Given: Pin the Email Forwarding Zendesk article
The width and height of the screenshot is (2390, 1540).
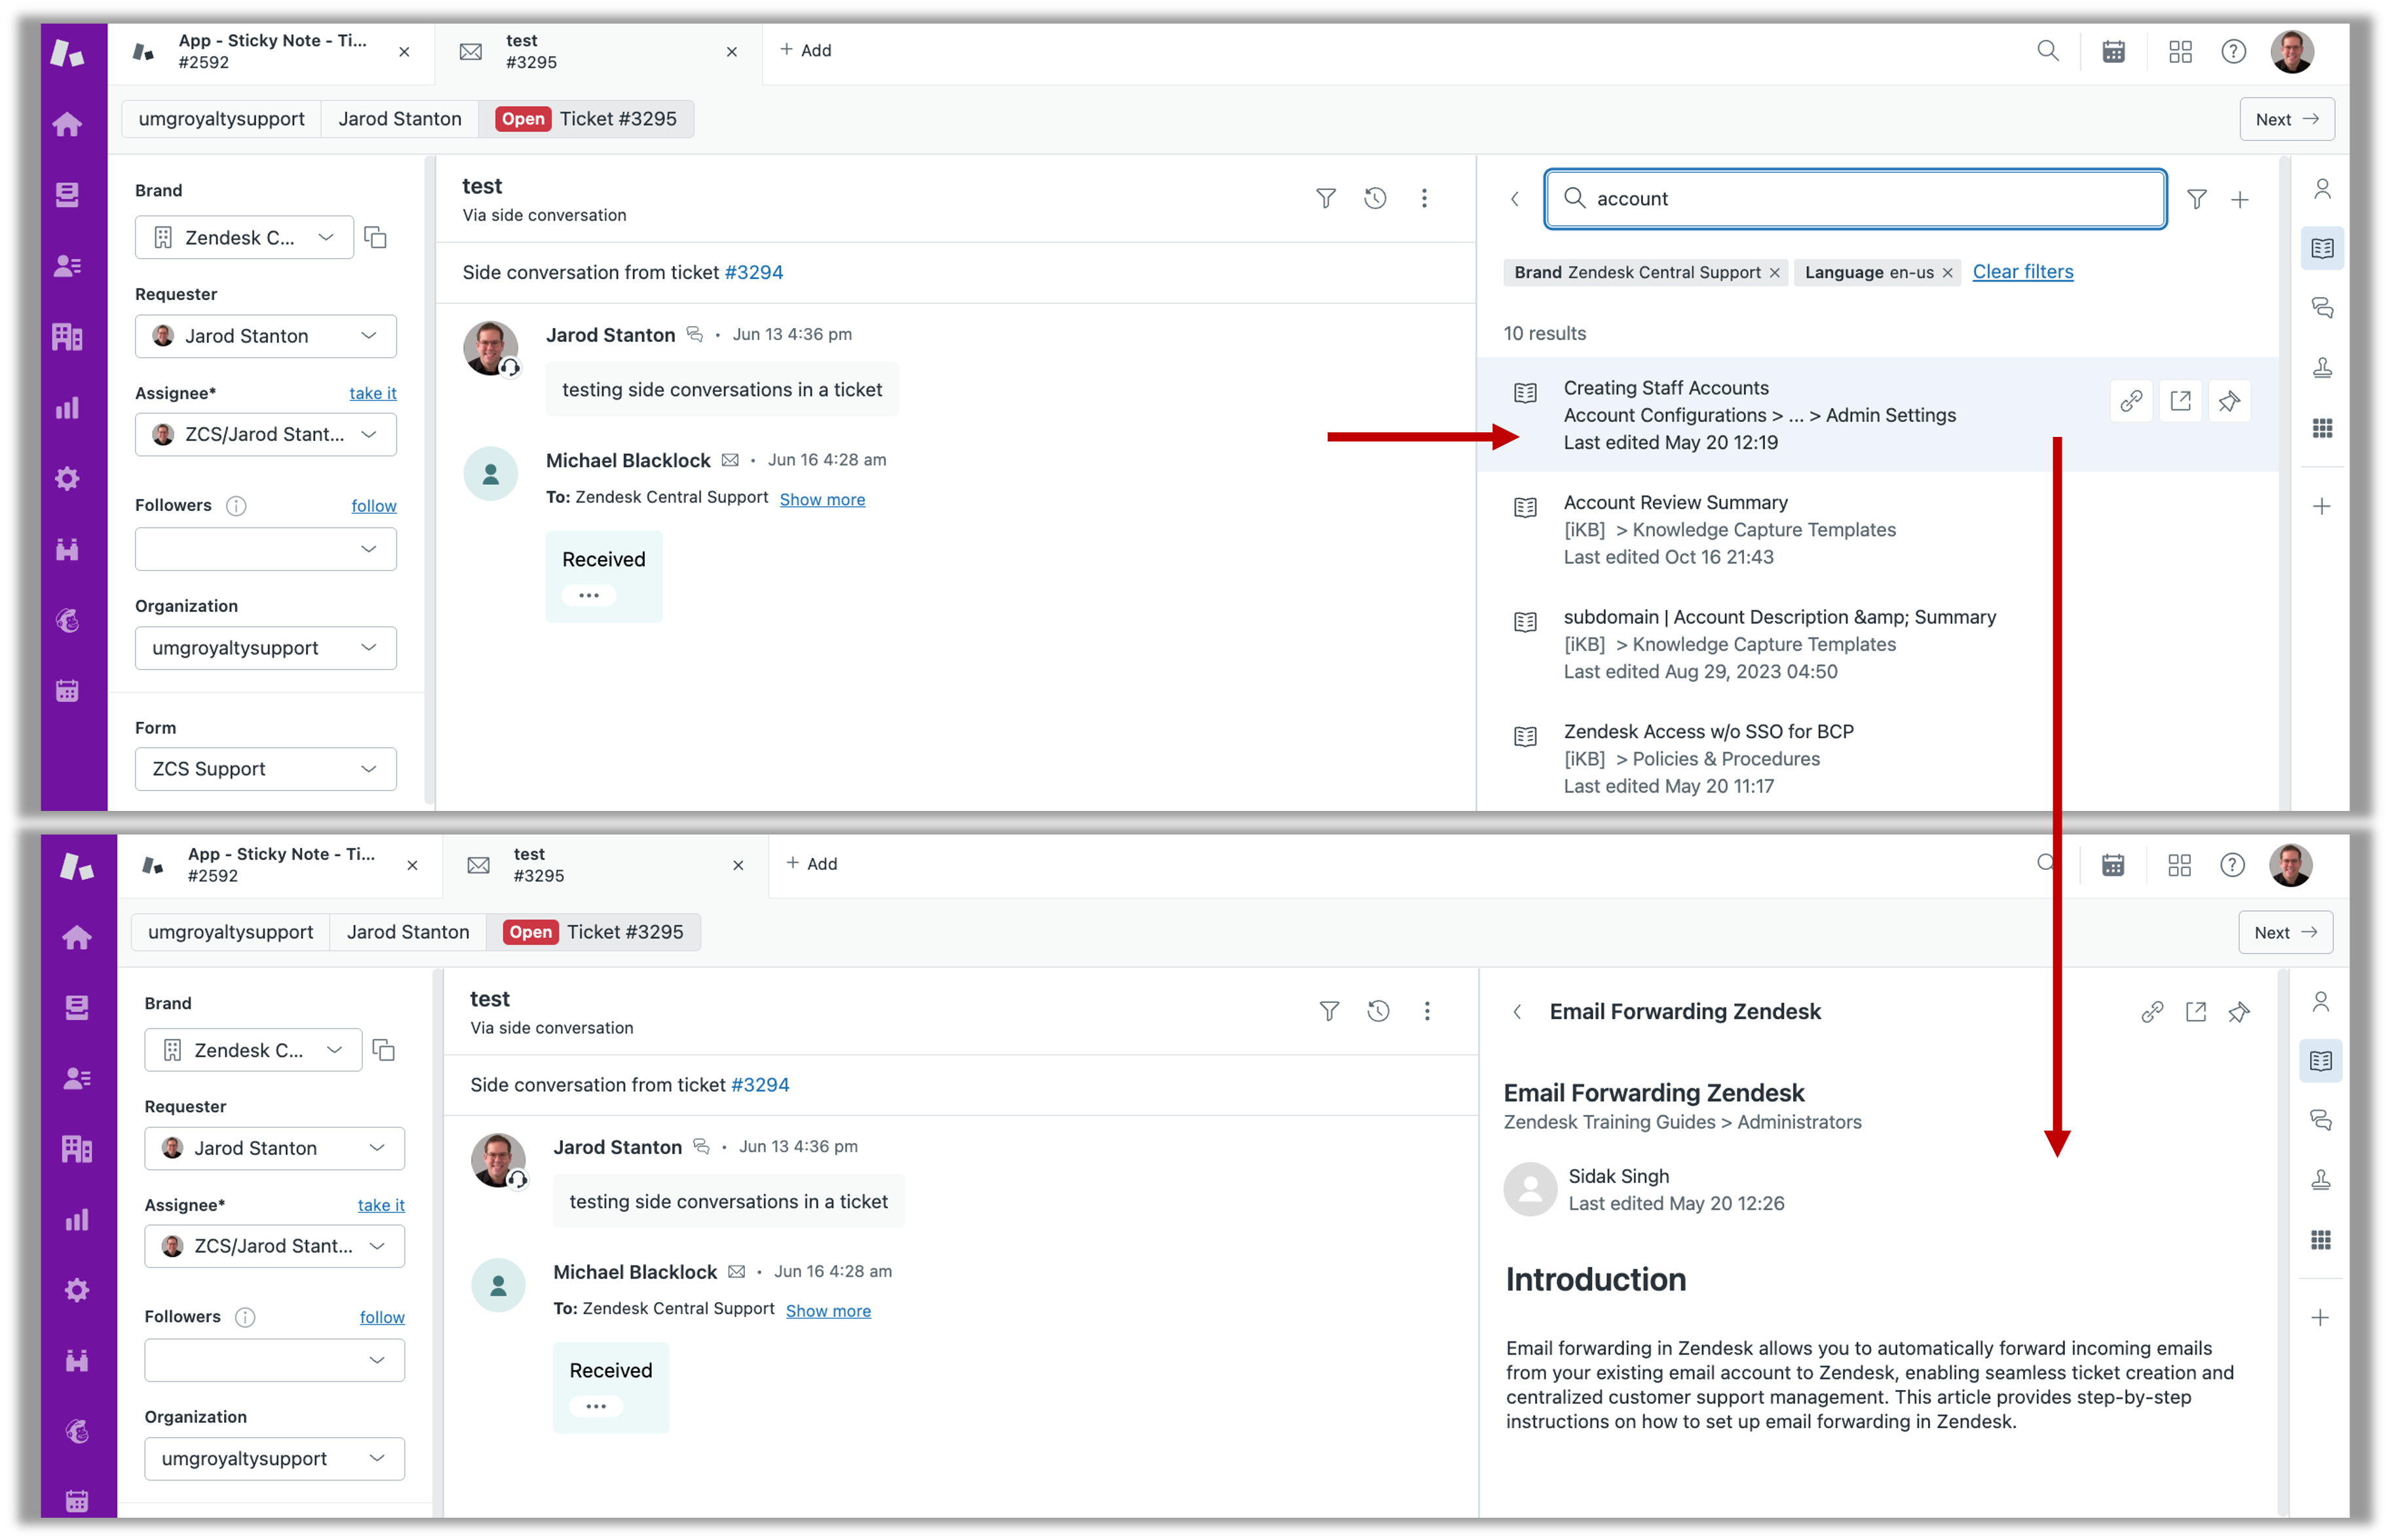Looking at the screenshot, I should pyautogui.click(x=2239, y=1012).
